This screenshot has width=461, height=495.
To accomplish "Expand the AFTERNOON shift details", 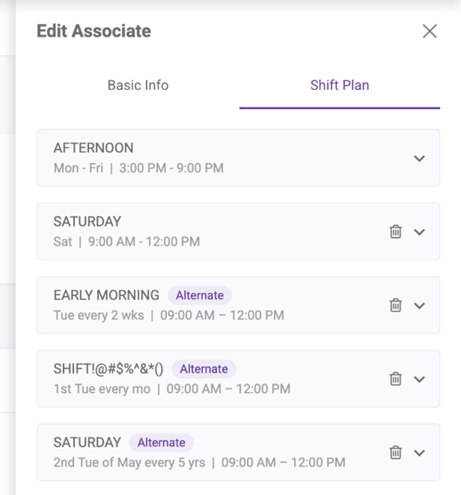I will click(x=420, y=158).
